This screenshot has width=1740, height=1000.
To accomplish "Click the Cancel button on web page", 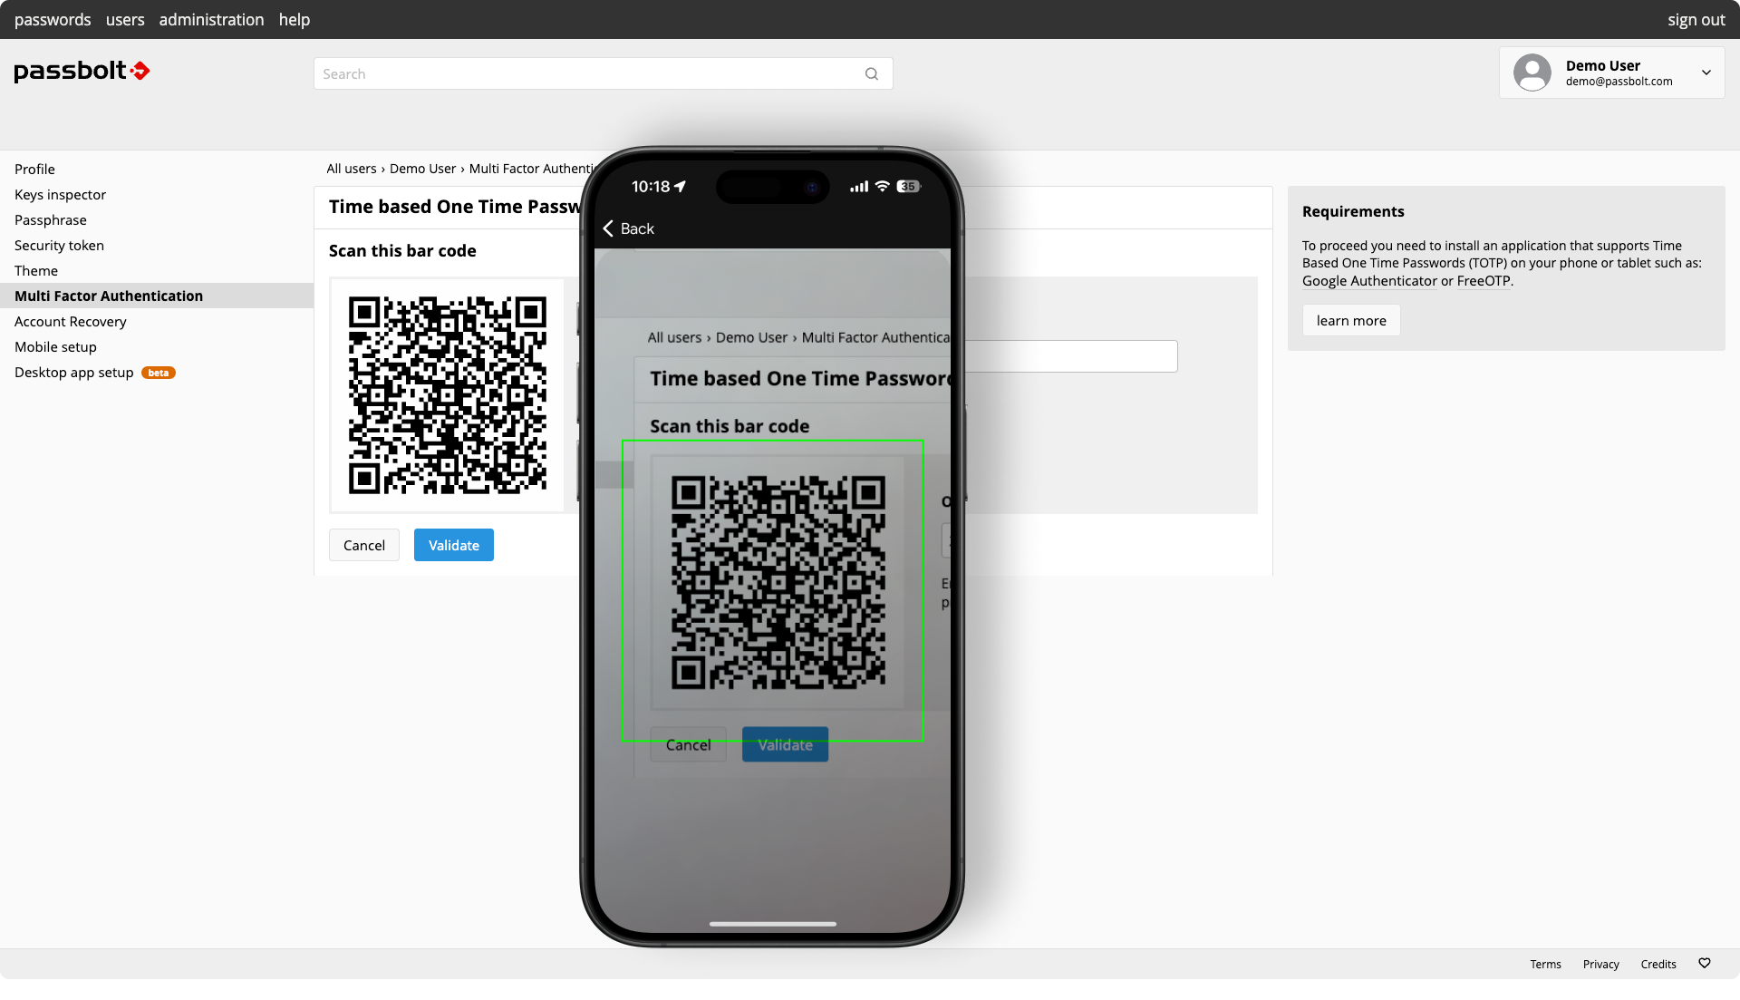I will [363, 544].
